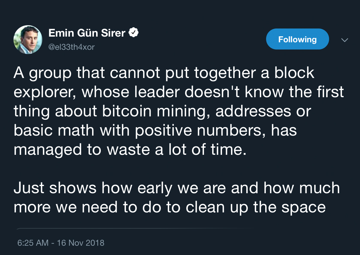
Task: Click the divider line above the timestamp
Action: coord(135,229)
